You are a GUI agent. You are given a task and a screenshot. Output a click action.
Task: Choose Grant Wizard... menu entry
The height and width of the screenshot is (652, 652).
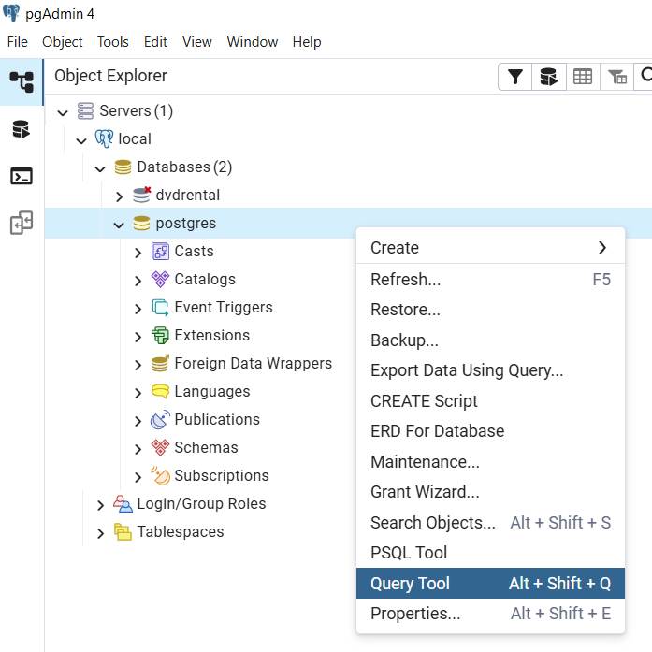point(490,492)
